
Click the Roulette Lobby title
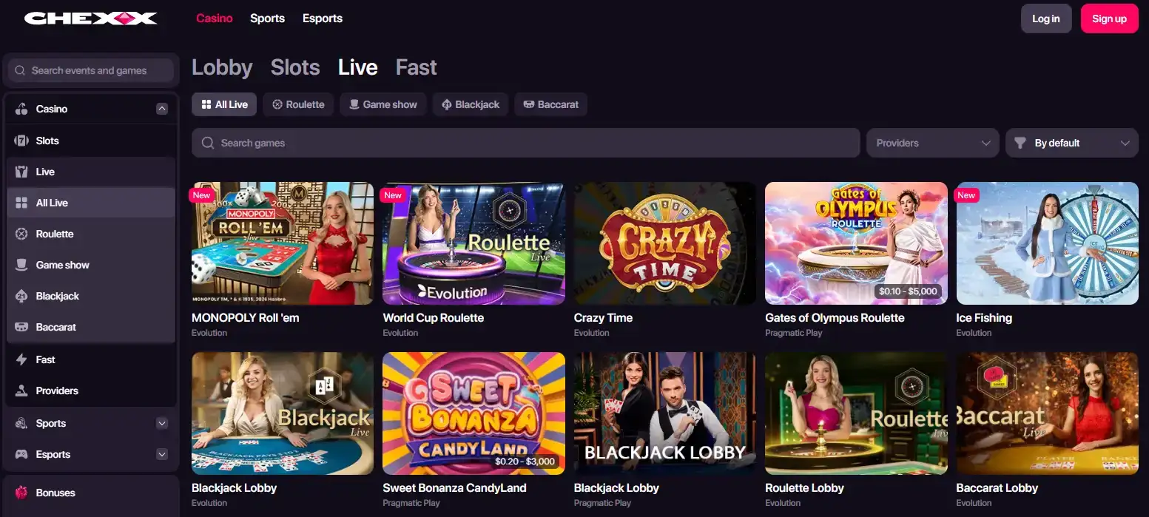click(x=805, y=487)
